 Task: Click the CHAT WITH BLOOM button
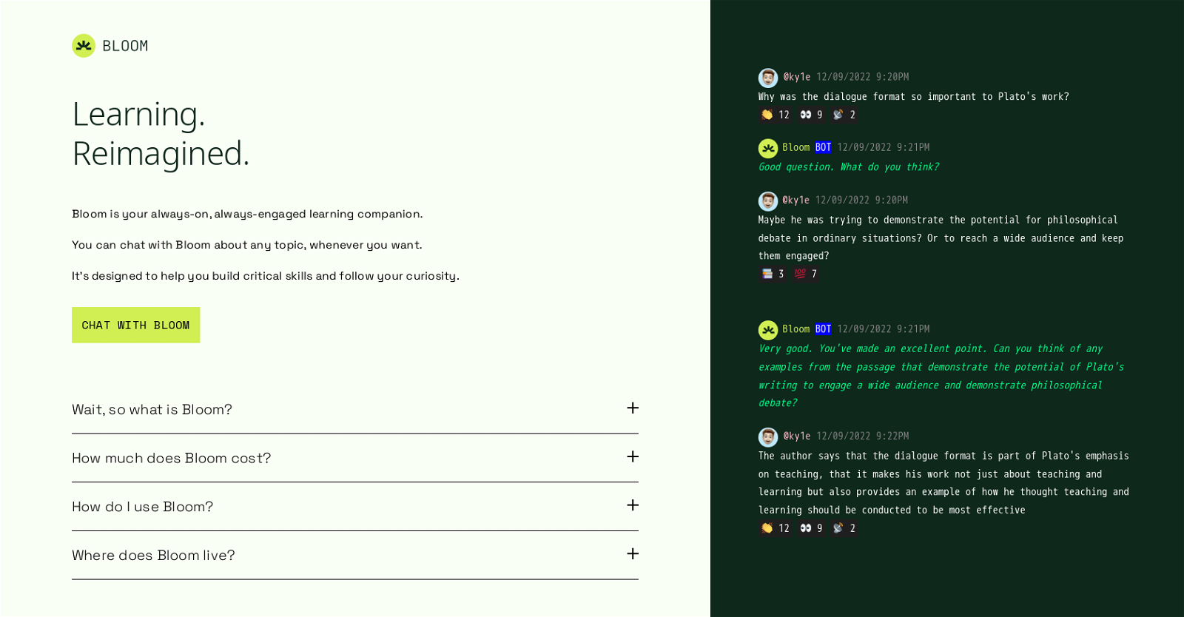[135, 325]
